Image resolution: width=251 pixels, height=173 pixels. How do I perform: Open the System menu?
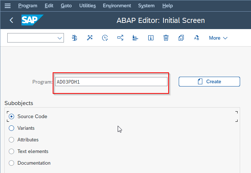[x=146, y=6]
